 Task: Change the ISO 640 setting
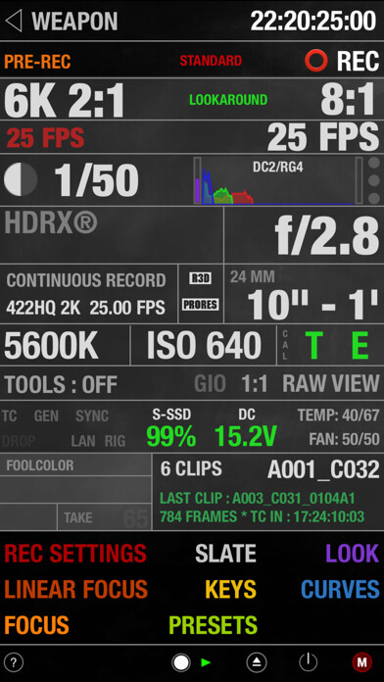coord(204,345)
